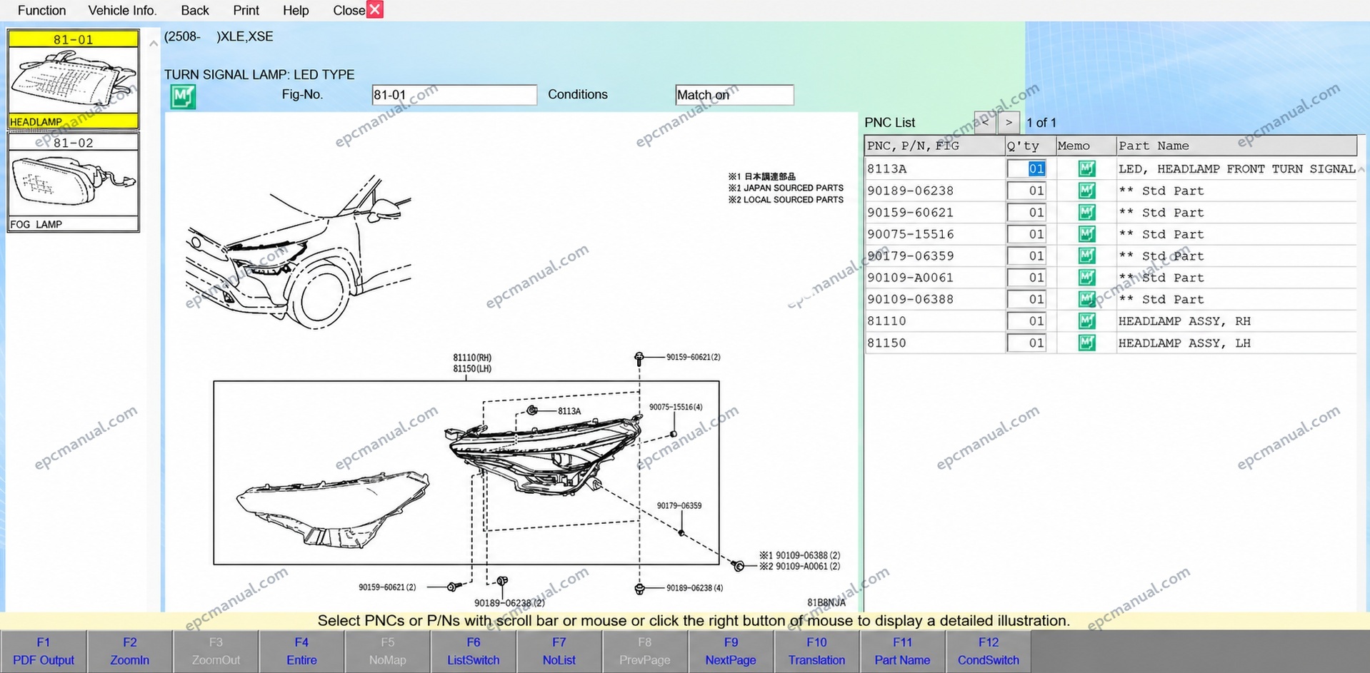
Task: Open memo icon for 90189-06238 row
Action: tap(1086, 191)
